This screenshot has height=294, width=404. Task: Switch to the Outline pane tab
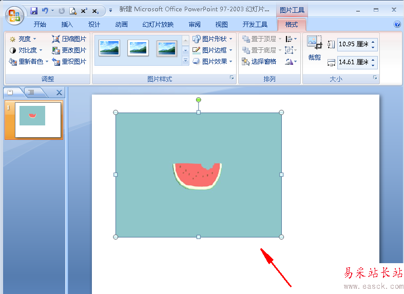point(31,93)
